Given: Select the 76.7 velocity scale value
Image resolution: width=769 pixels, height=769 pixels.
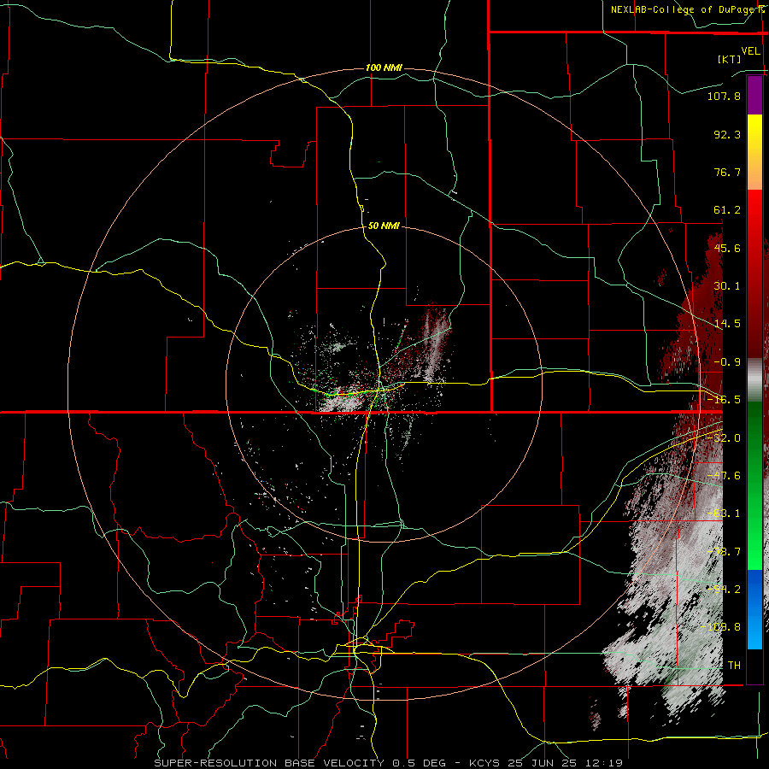Looking at the screenshot, I should [x=727, y=172].
